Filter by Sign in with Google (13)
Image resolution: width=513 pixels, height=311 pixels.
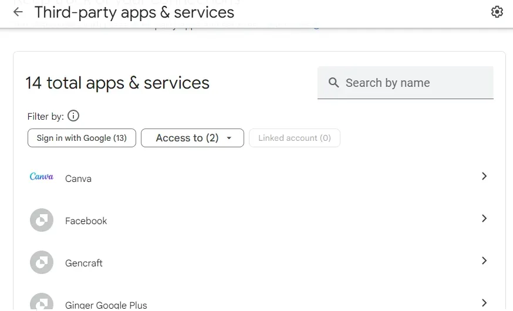82,138
